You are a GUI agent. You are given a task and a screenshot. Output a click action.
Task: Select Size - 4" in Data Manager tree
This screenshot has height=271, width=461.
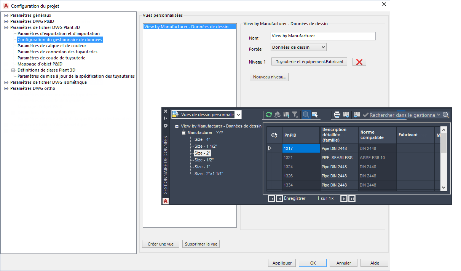(203, 140)
